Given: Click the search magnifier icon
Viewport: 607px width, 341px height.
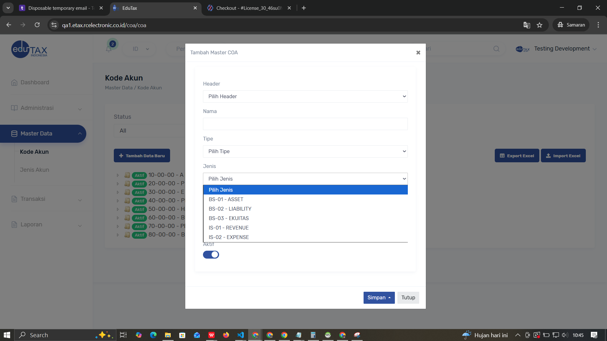Looking at the screenshot, I should pos(496,49).
